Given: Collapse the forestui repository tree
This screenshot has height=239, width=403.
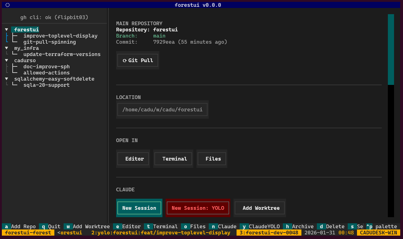Looking at the screenshot, I should (6, 29).
